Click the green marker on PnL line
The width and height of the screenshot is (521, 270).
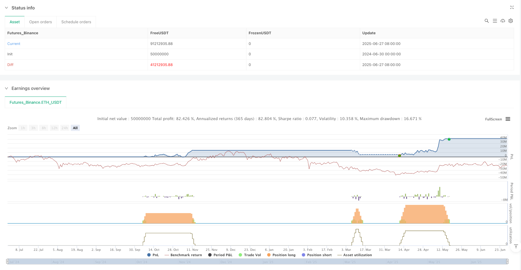click(x=449, y=139)
